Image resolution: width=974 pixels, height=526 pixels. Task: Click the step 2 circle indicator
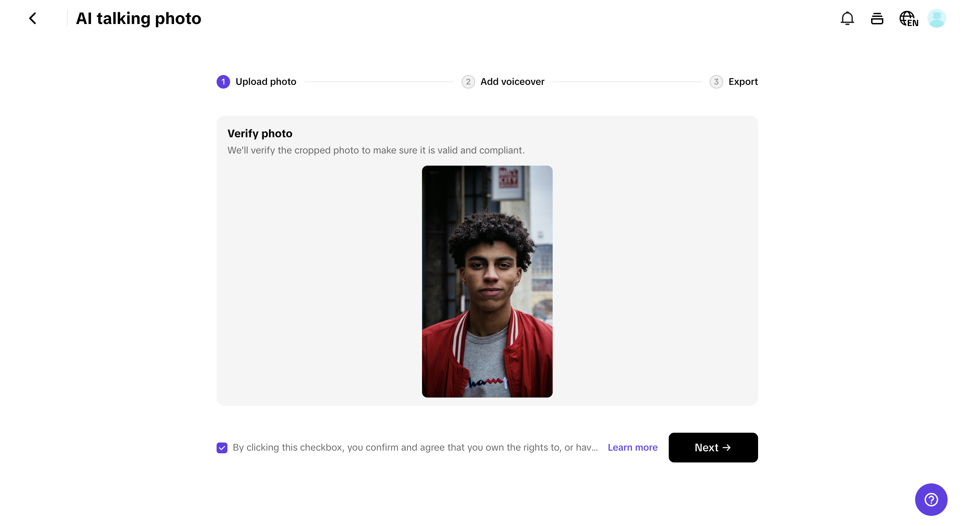coord(468,81)
